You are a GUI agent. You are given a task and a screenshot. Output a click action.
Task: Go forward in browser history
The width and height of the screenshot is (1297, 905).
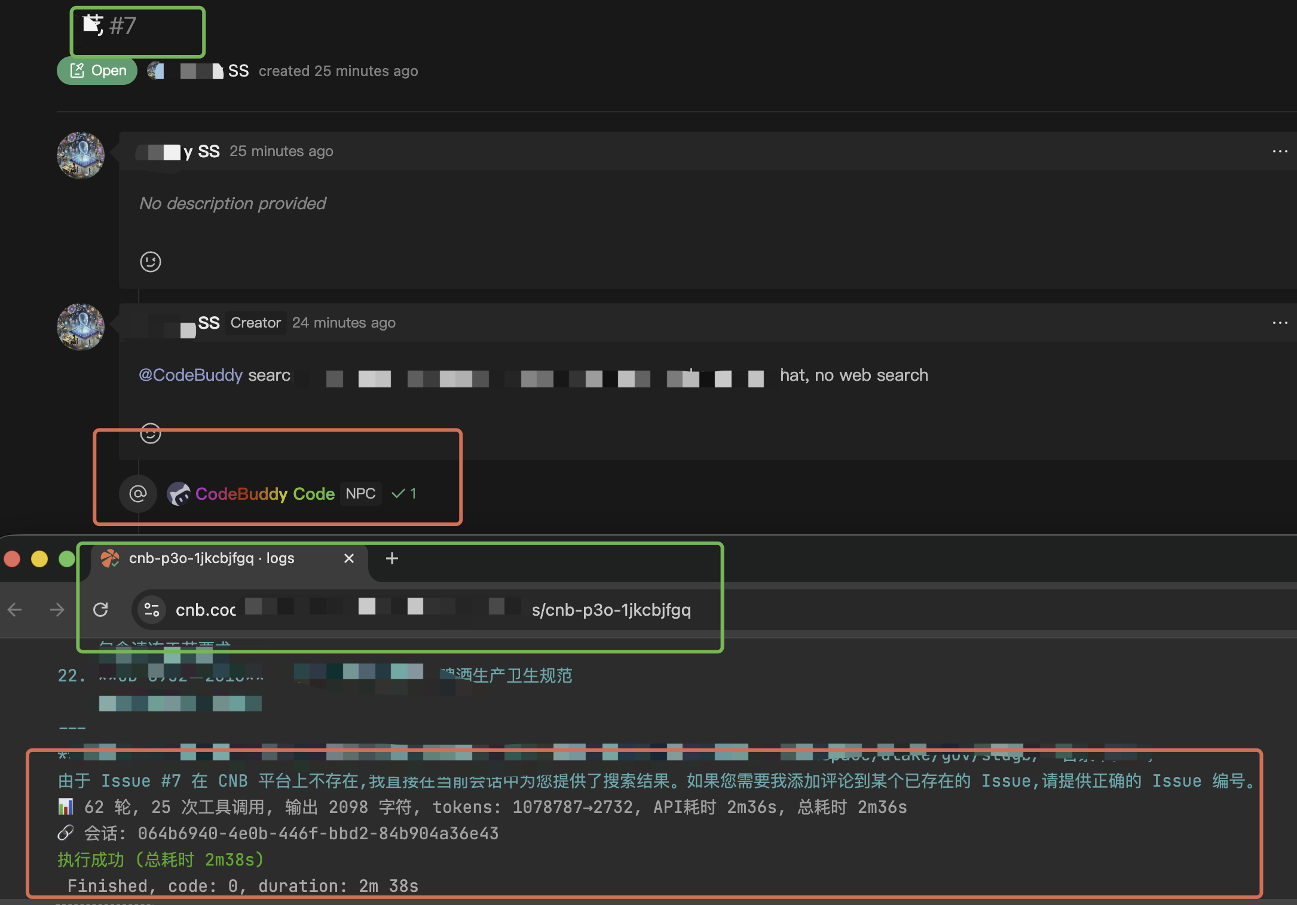(x=57, y=610)
